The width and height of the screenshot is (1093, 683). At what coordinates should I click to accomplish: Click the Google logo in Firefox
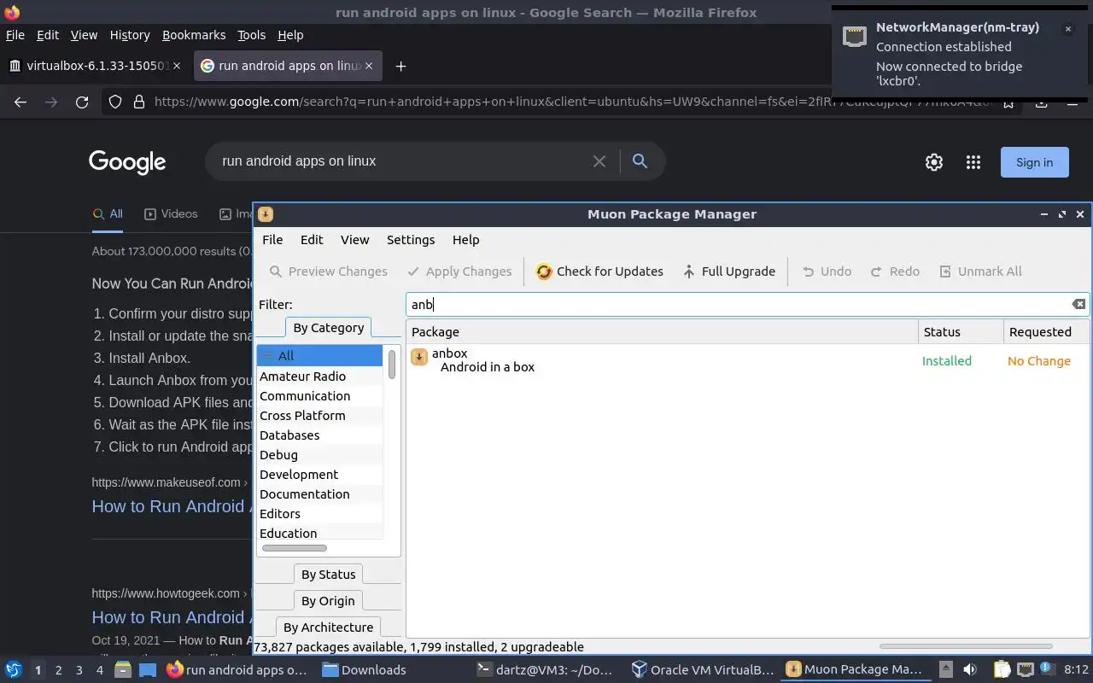pos(127,162)
